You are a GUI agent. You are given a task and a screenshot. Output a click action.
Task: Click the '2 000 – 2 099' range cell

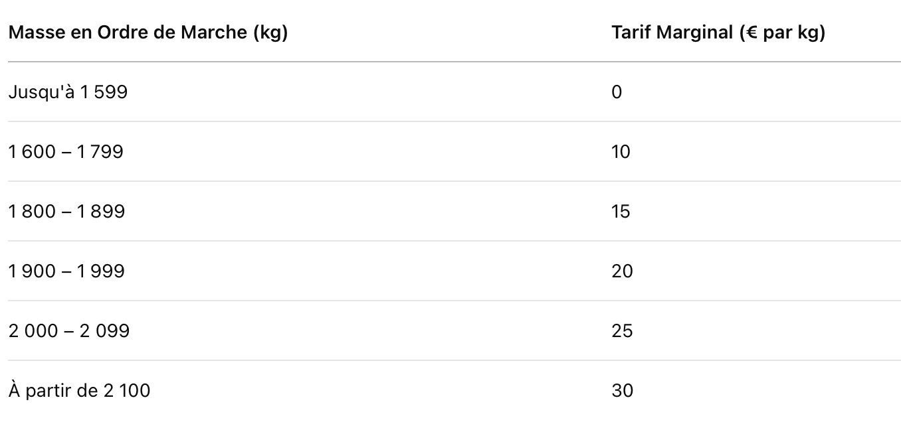tap(69, 330)
